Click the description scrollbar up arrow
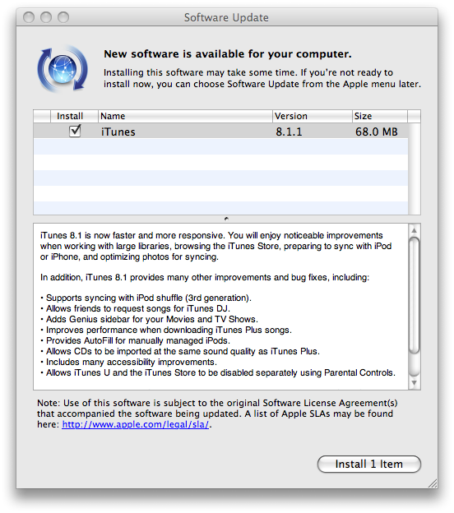 pos(414,230)
